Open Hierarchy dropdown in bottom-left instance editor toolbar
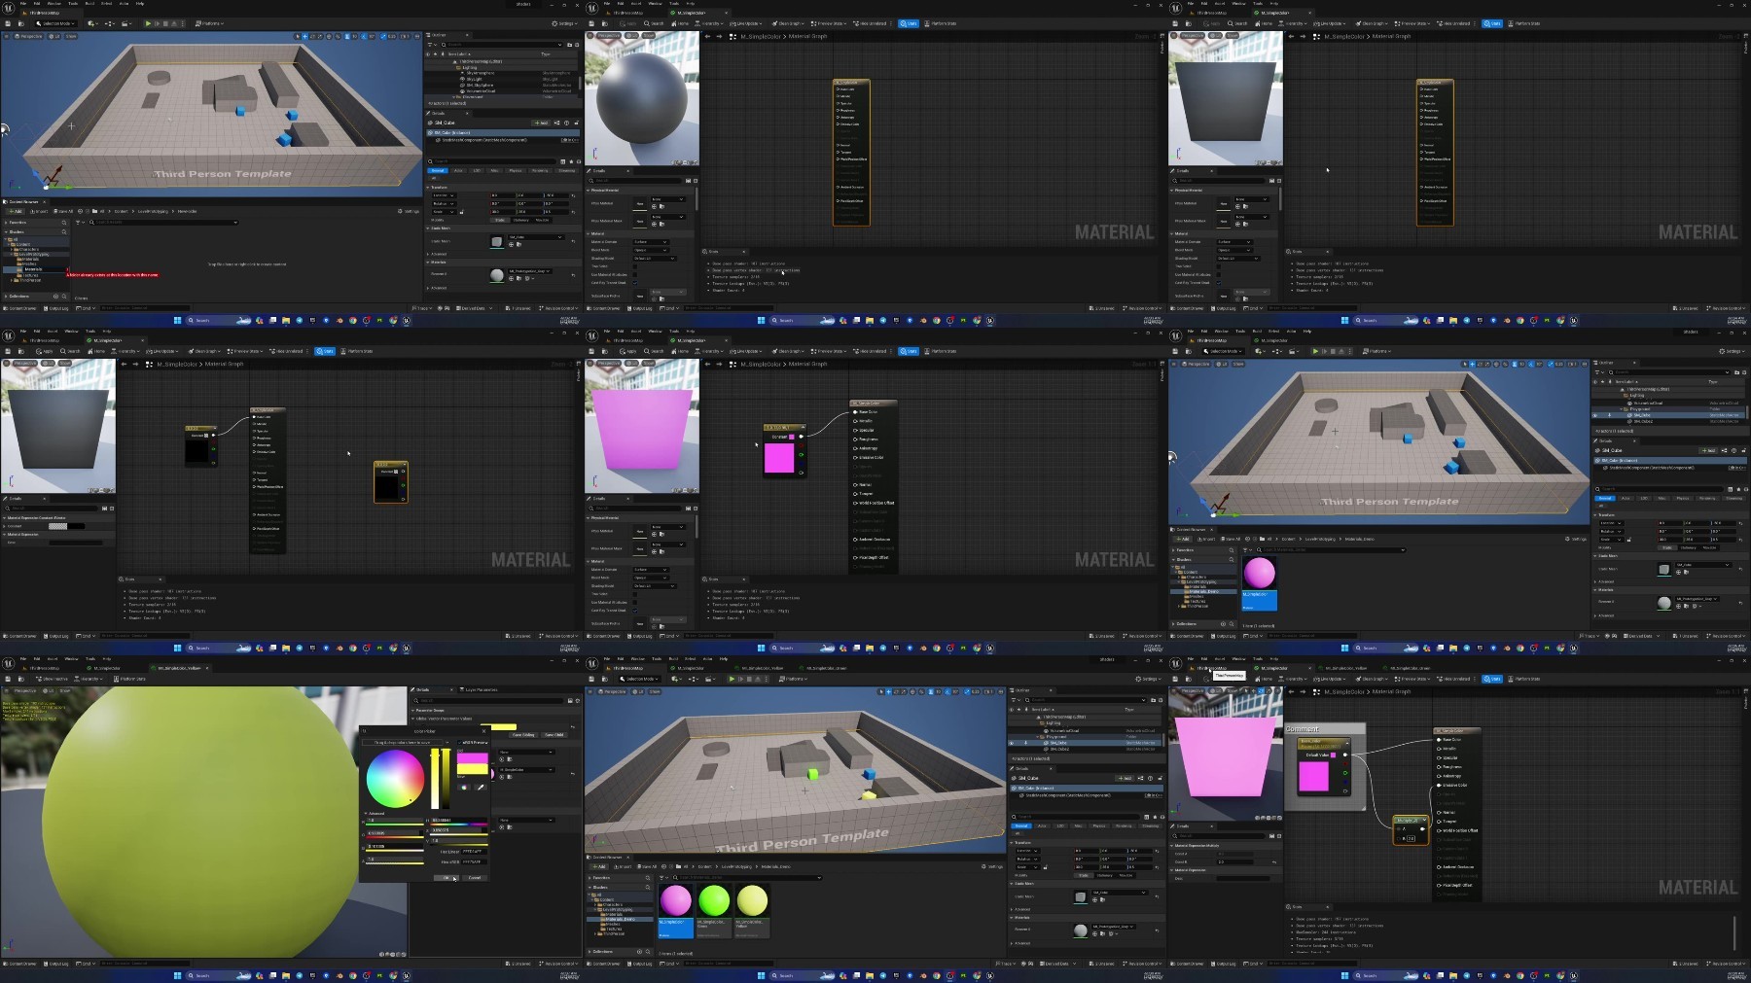 (89, 679)
